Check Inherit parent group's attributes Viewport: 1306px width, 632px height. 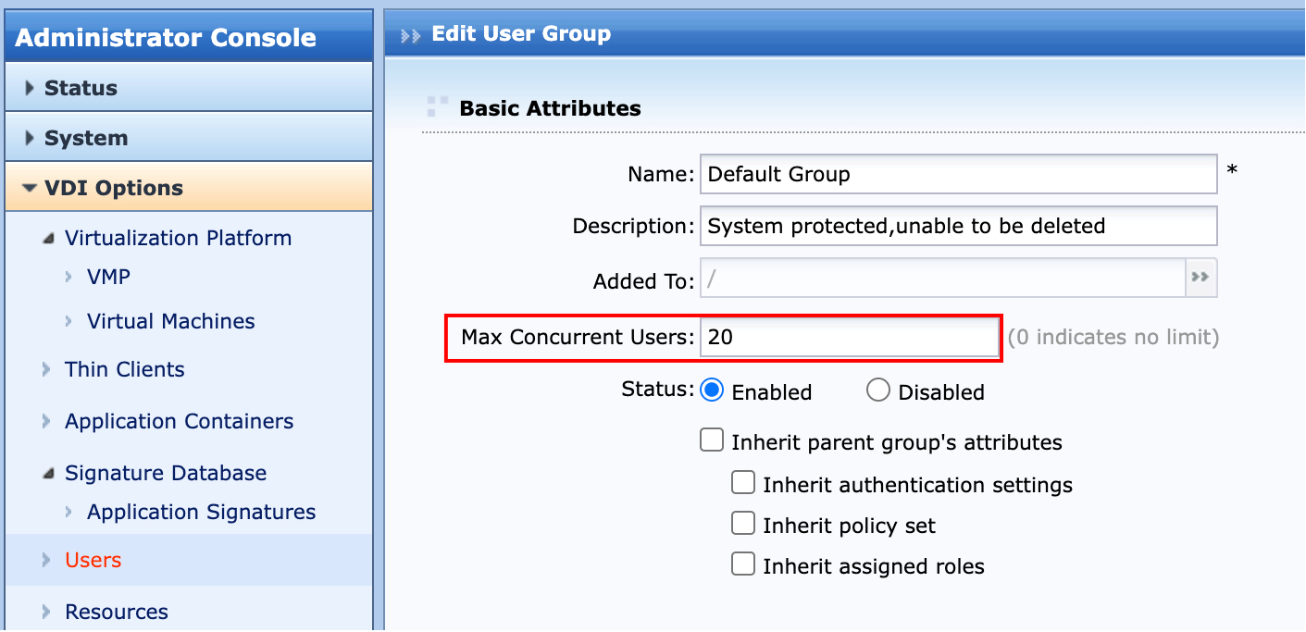[x=712, y=440]
